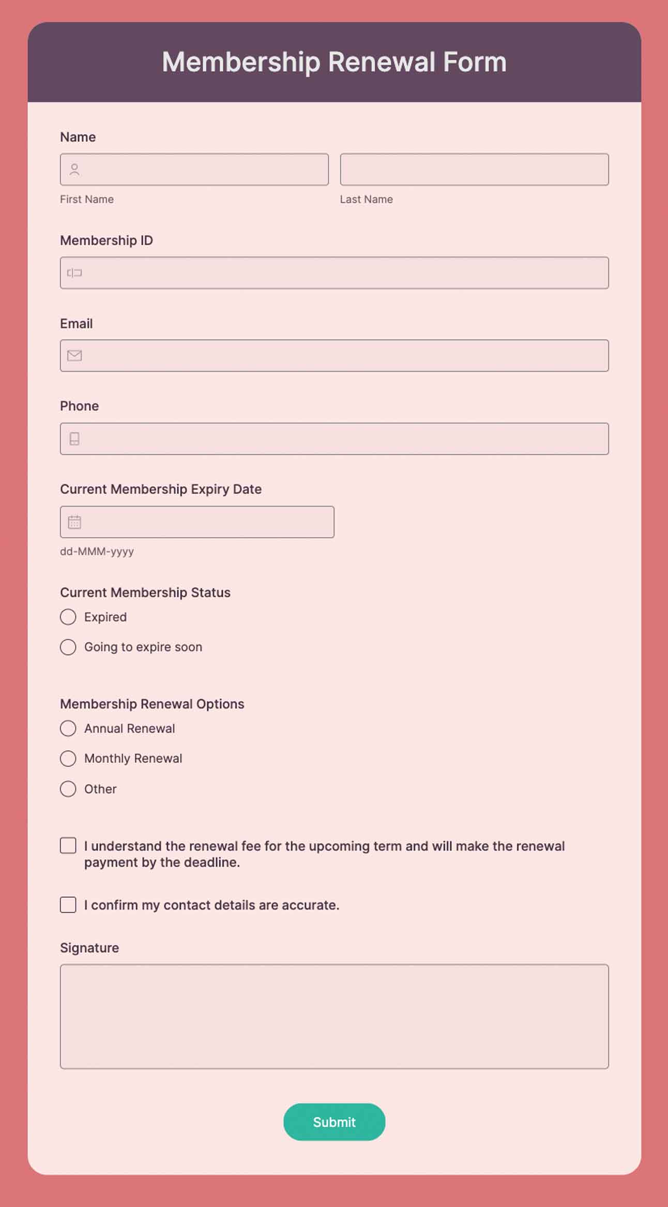Select Annual Renewal option
Screen dimensions: 668x1207
[x=68, y=728]
